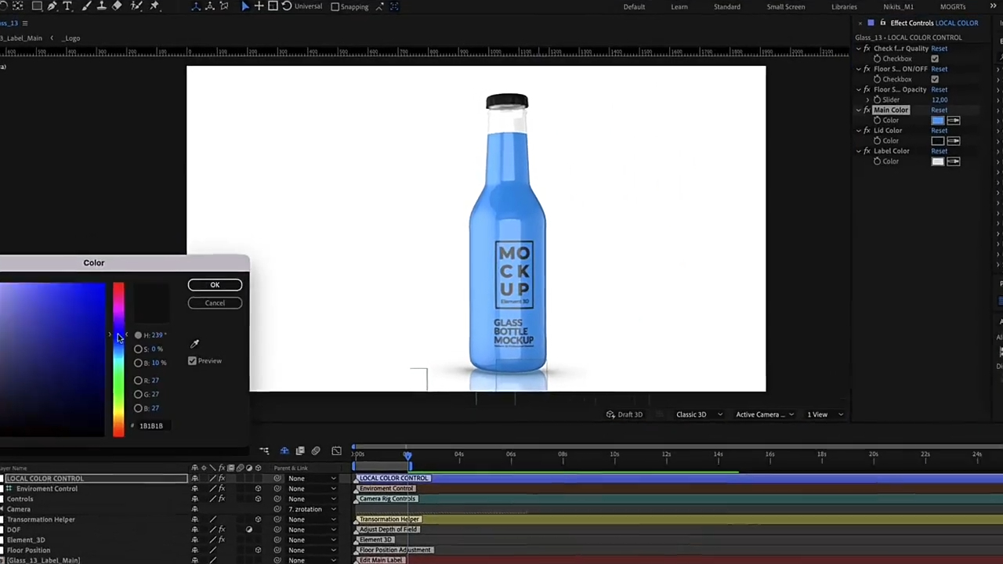1003x564 pixels.
Task: Uncheck the Floor ON/OFF checkbox
Action: (x=935, y=79)
